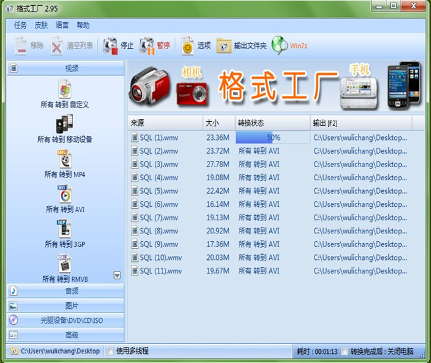Collapse the 视频 section header

[x=65, y=68]
